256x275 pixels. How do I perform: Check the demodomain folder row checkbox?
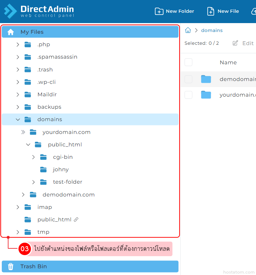188,79
